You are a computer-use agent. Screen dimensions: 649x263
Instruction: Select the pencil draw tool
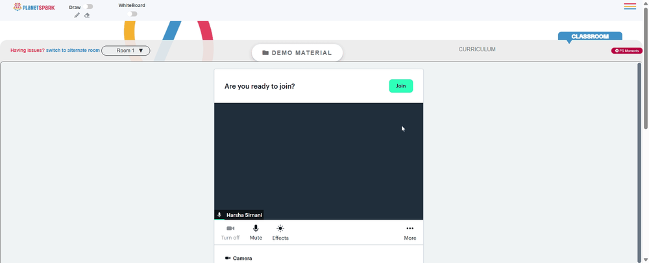pos(77,16)
